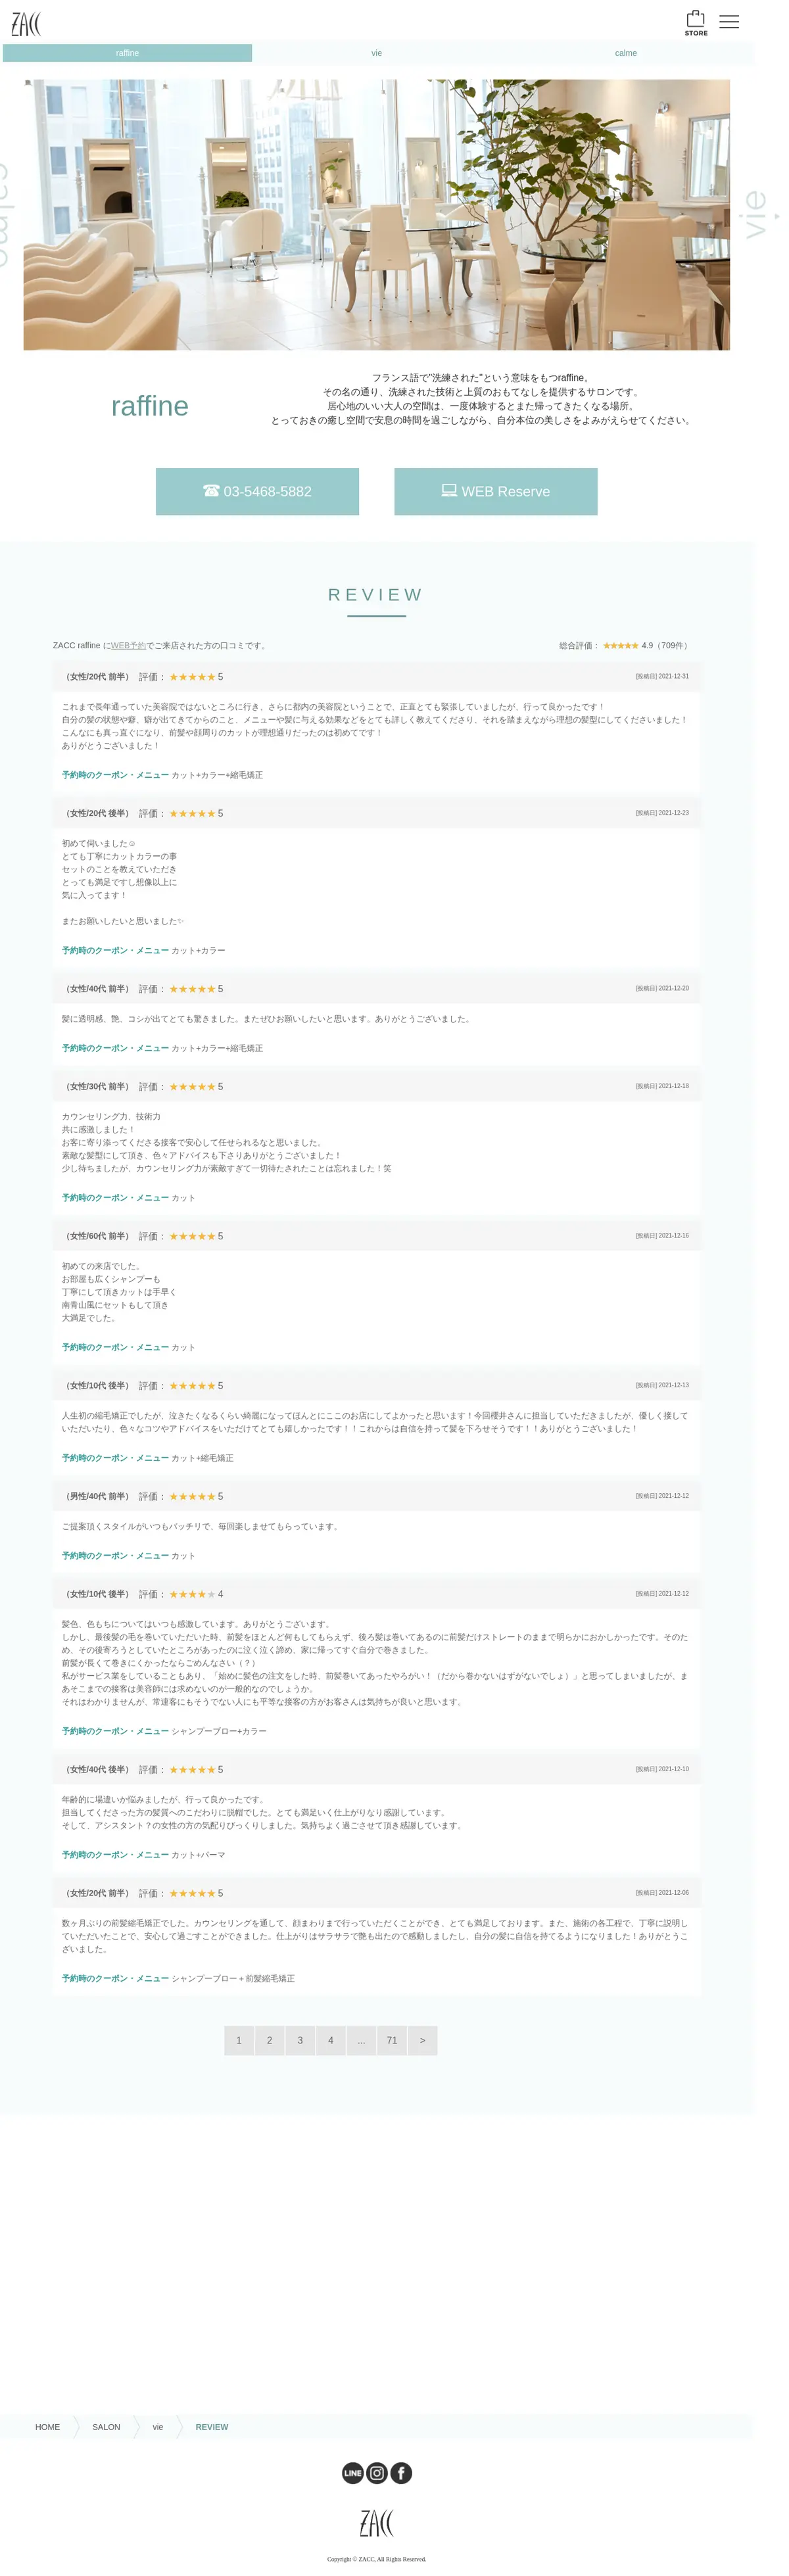This screenshot has height=2576, width=789.
Task: Click the 女性/60代 前半 reviewer label
Action: [97, 1236]
